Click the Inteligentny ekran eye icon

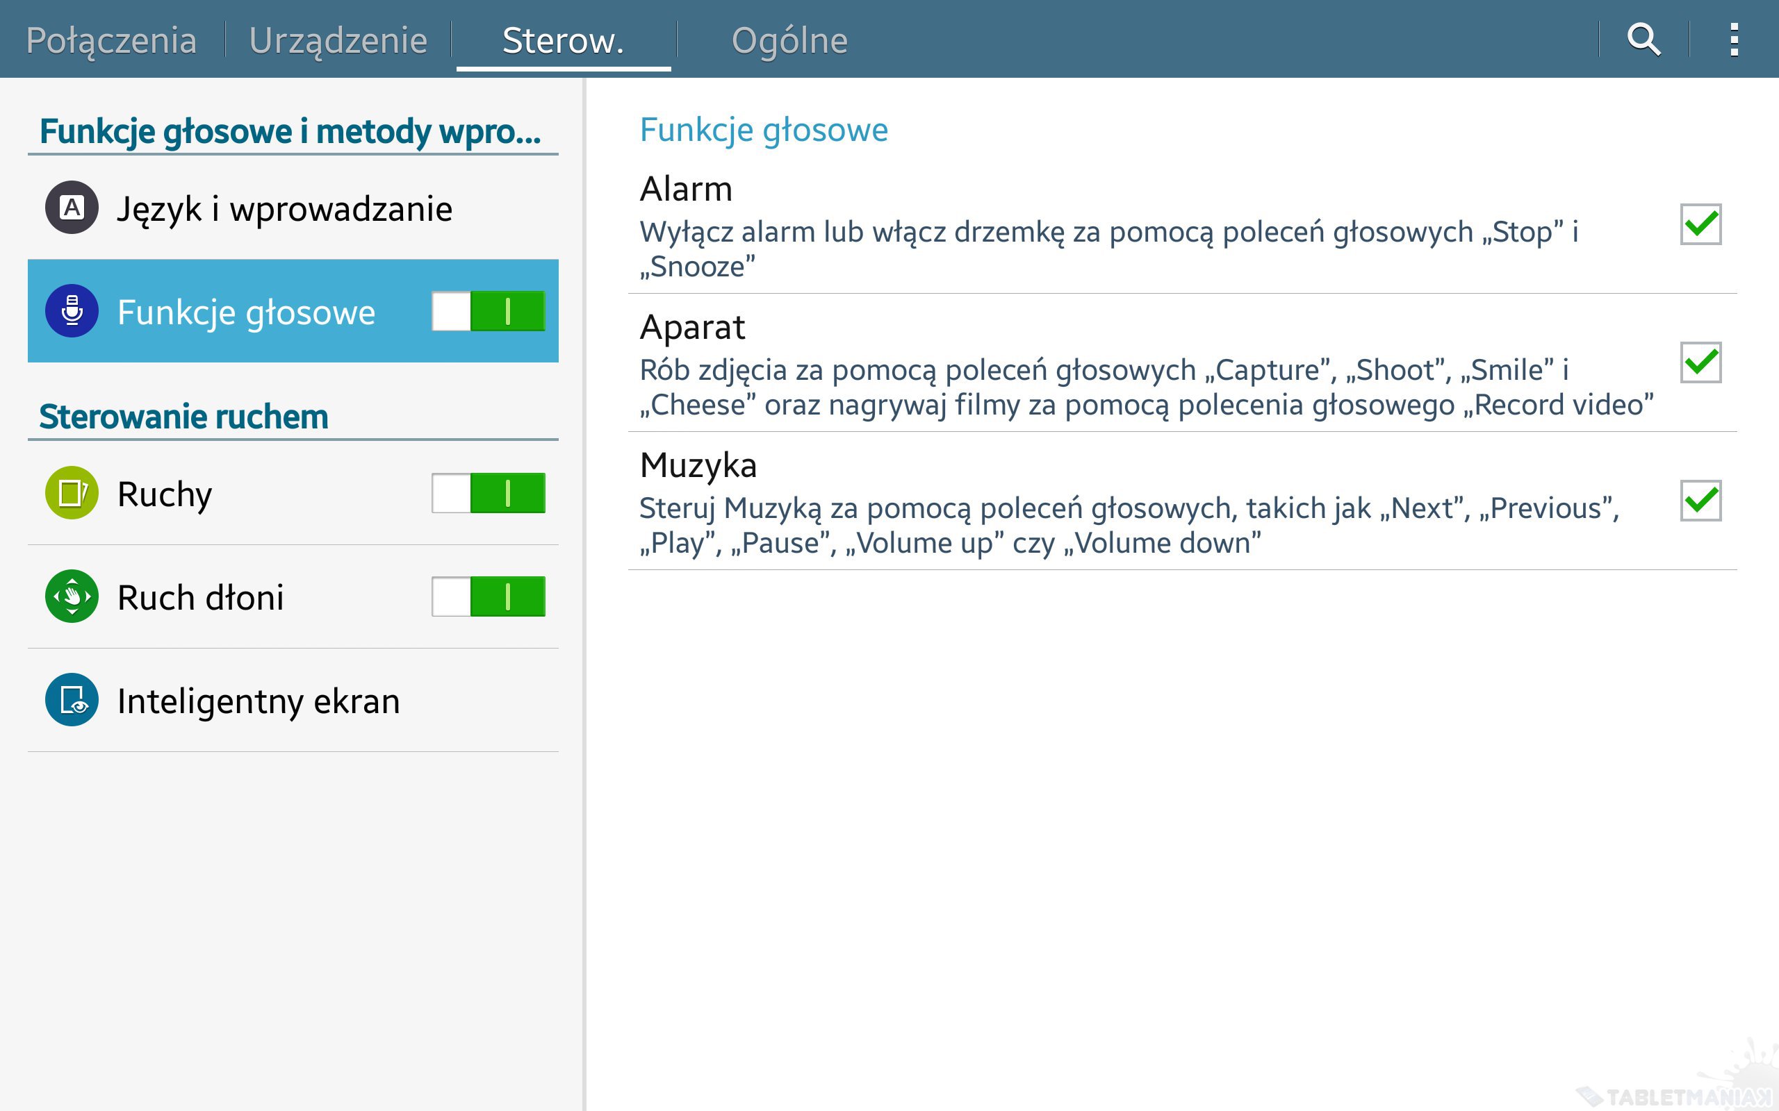click(x=72, y=700)
